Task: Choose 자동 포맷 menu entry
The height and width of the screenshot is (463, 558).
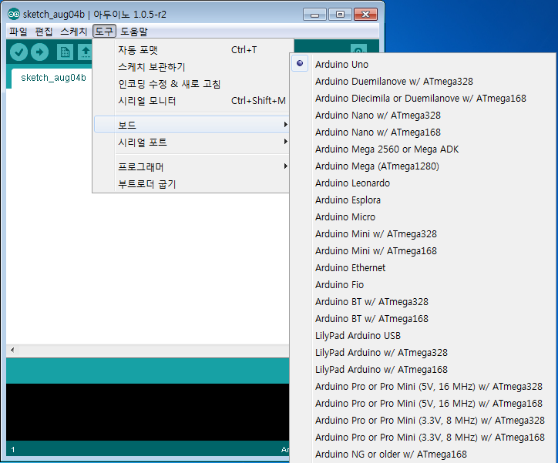Action: [x=191, y=50]
